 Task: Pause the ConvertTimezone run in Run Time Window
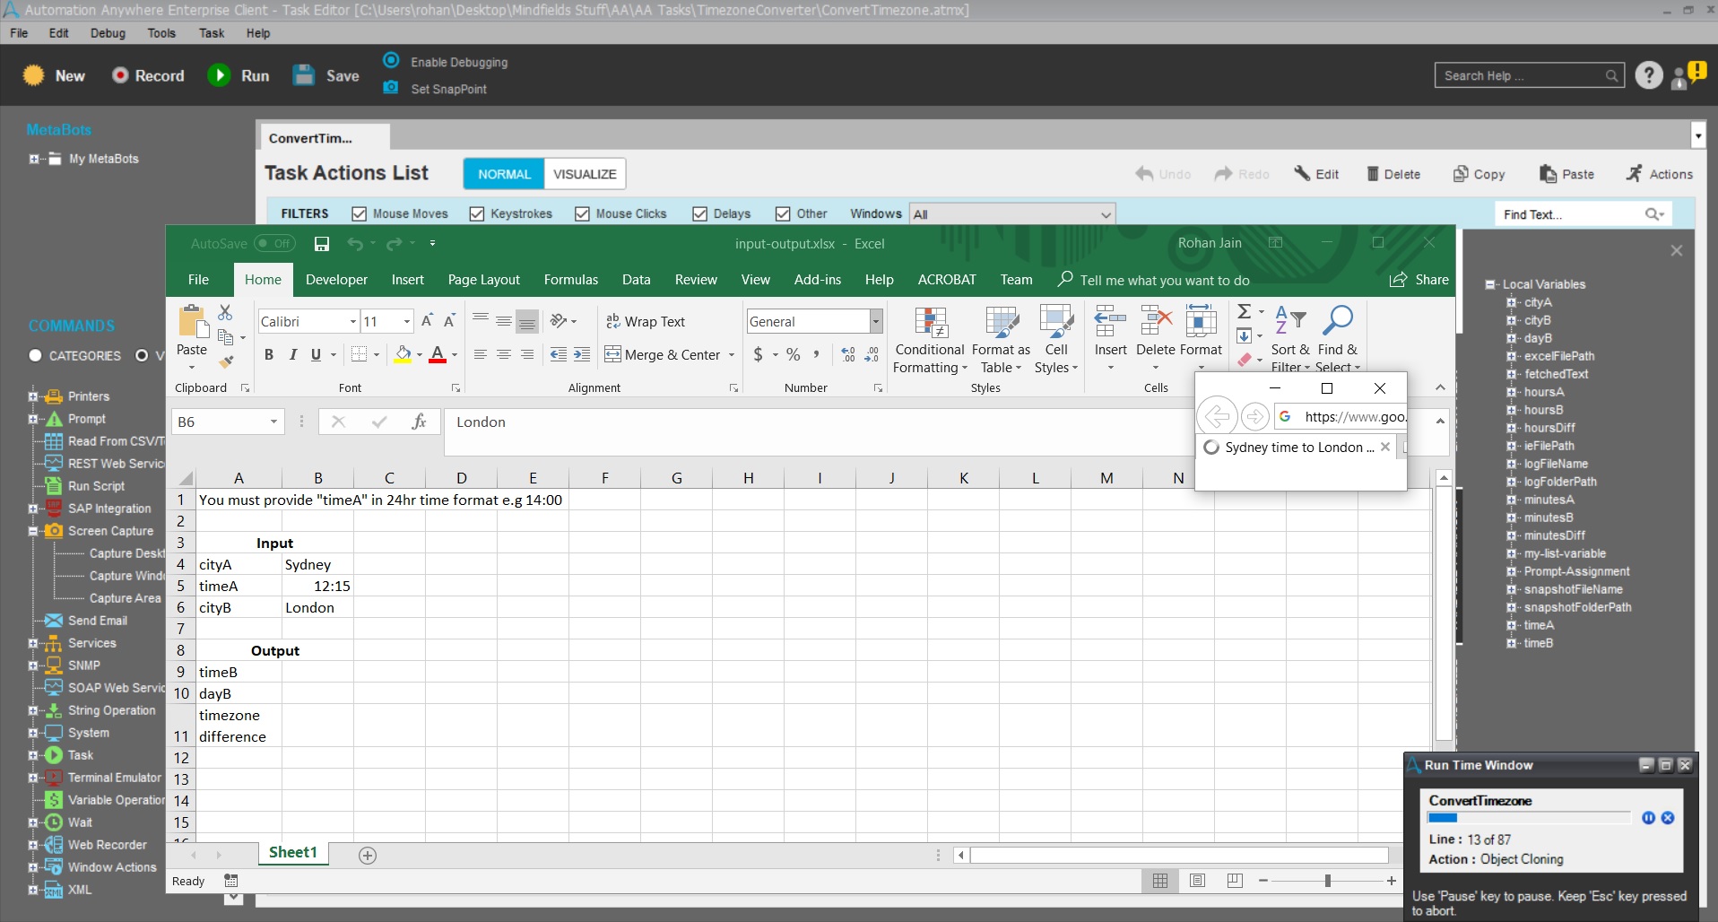[1648, 818]
